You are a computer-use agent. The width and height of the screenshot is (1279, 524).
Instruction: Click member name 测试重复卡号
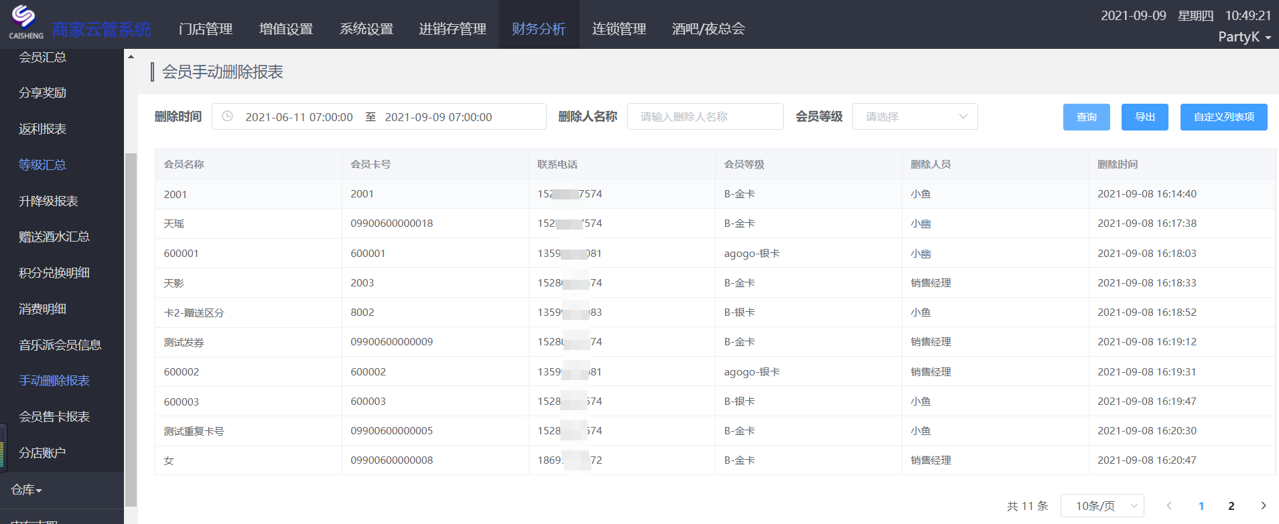194,431
